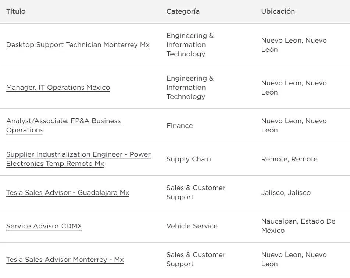350x278 pixels.
Task: Click the Nuevo Leon location for Manager IT Operations
Action: pos(294,87)
